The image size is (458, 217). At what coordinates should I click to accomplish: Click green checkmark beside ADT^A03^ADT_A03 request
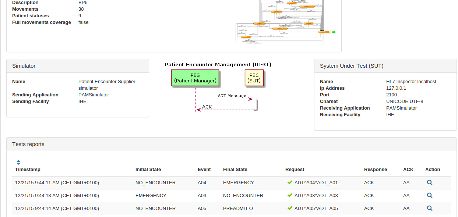tap(290, 195)
